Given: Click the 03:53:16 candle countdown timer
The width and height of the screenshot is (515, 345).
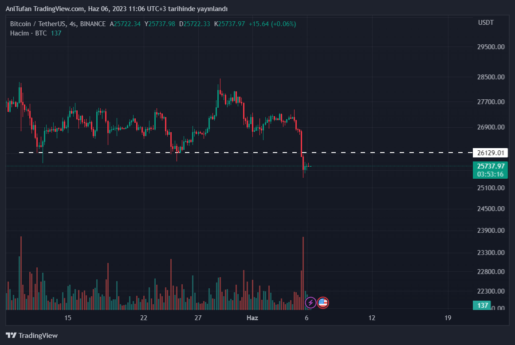Looking at the screenshot, I should click(x=491, y=174).
